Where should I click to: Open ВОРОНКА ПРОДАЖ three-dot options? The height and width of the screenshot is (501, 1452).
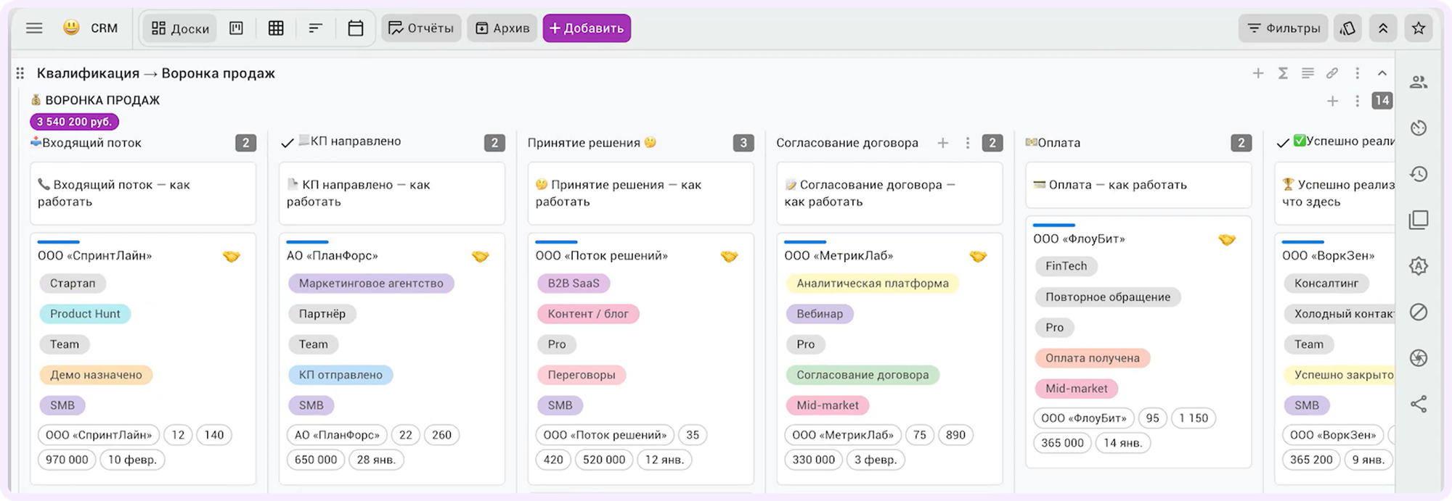click(x=1357, y=101)
